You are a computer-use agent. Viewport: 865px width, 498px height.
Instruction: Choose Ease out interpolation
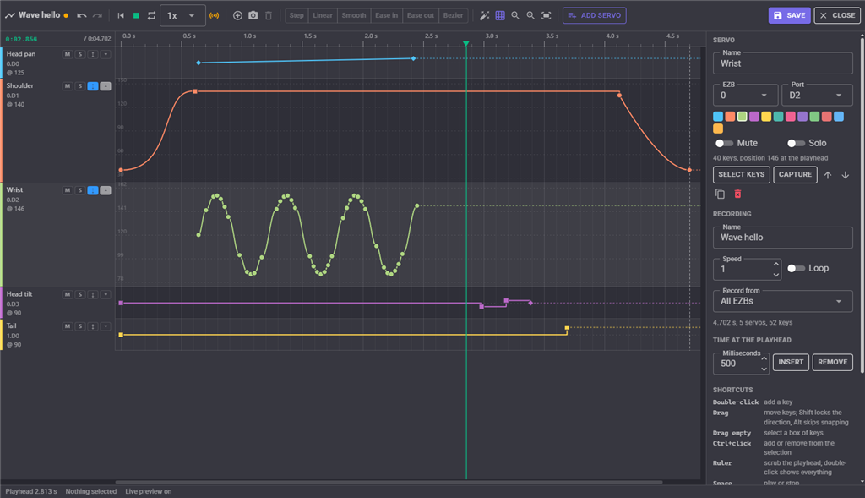421,15
